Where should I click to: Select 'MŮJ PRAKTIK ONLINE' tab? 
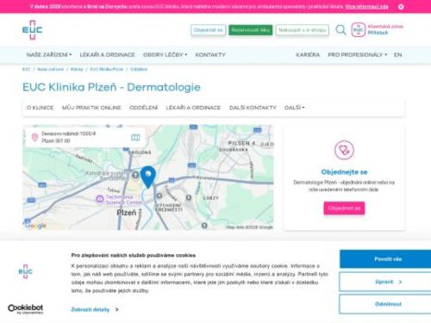click(91, 108)
